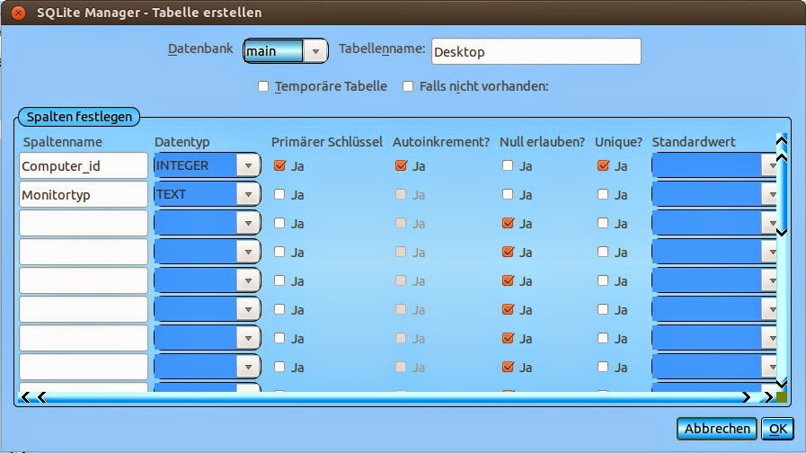Click the horizontal scrollbar far-right arrow
This screenshot has height=453, width=806.
(x=768, y=397)
